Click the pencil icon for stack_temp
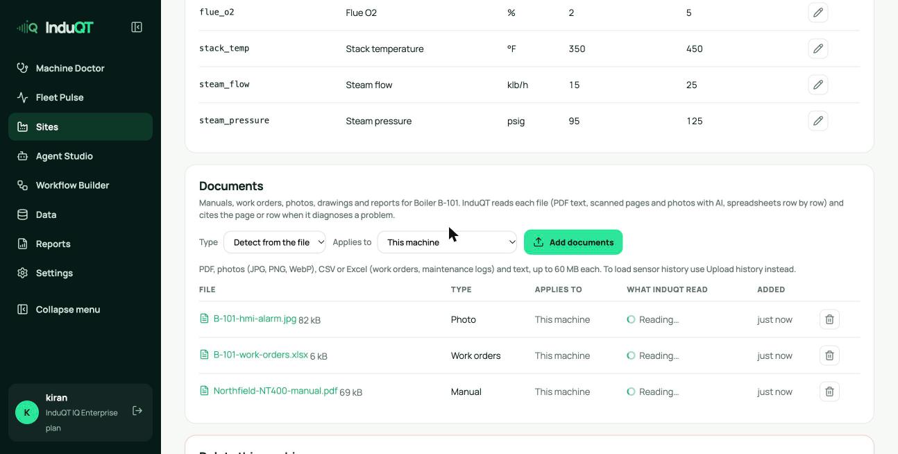The height and width of the screenshot is (454, 898). [x=818, y=49]
